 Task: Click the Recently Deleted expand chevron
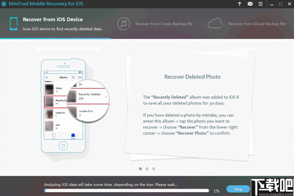[x=106, y=96]
